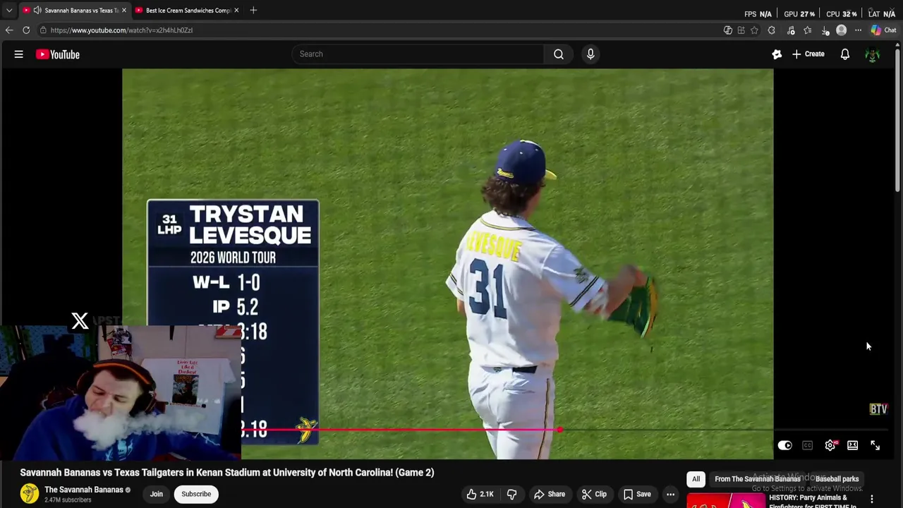The image size is (903, 508).
Task: Go to the YouTube home logo
Action: pyautogui.click(x=58, y=54)
